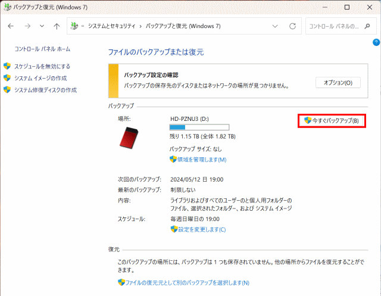Click the HD-PZNU3 (D:) drive name
The image size is (381, 296).
(x=189, y=119)
